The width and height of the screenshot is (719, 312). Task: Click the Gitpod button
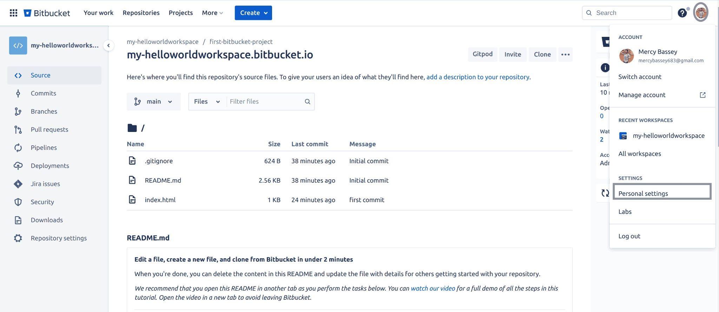coord(482,54)
